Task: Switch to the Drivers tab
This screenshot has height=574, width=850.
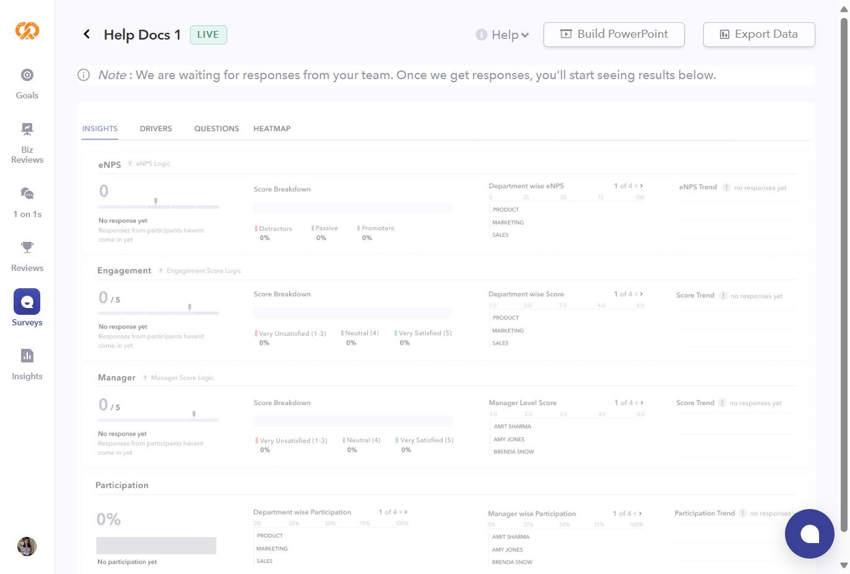Action: [x=156, y=129]
